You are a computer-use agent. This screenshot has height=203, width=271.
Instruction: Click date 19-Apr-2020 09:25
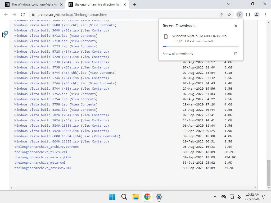pos(199,131)
